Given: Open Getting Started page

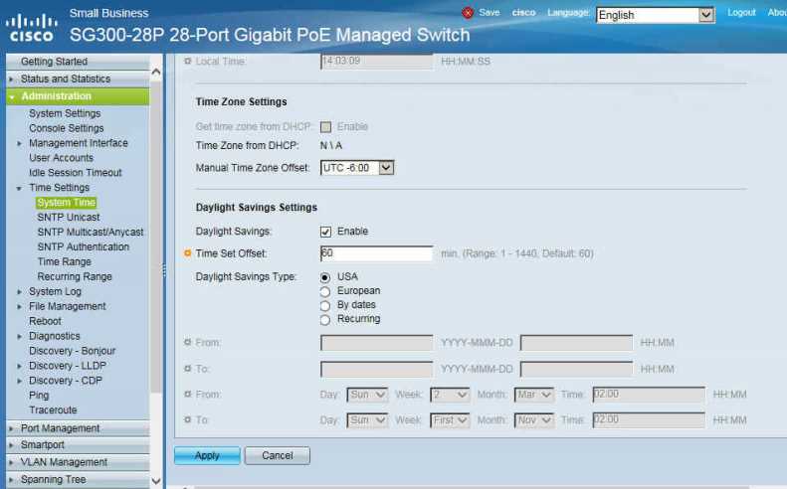Looking at the screenshot, I should pyautogui.click(x=54, y=62).
